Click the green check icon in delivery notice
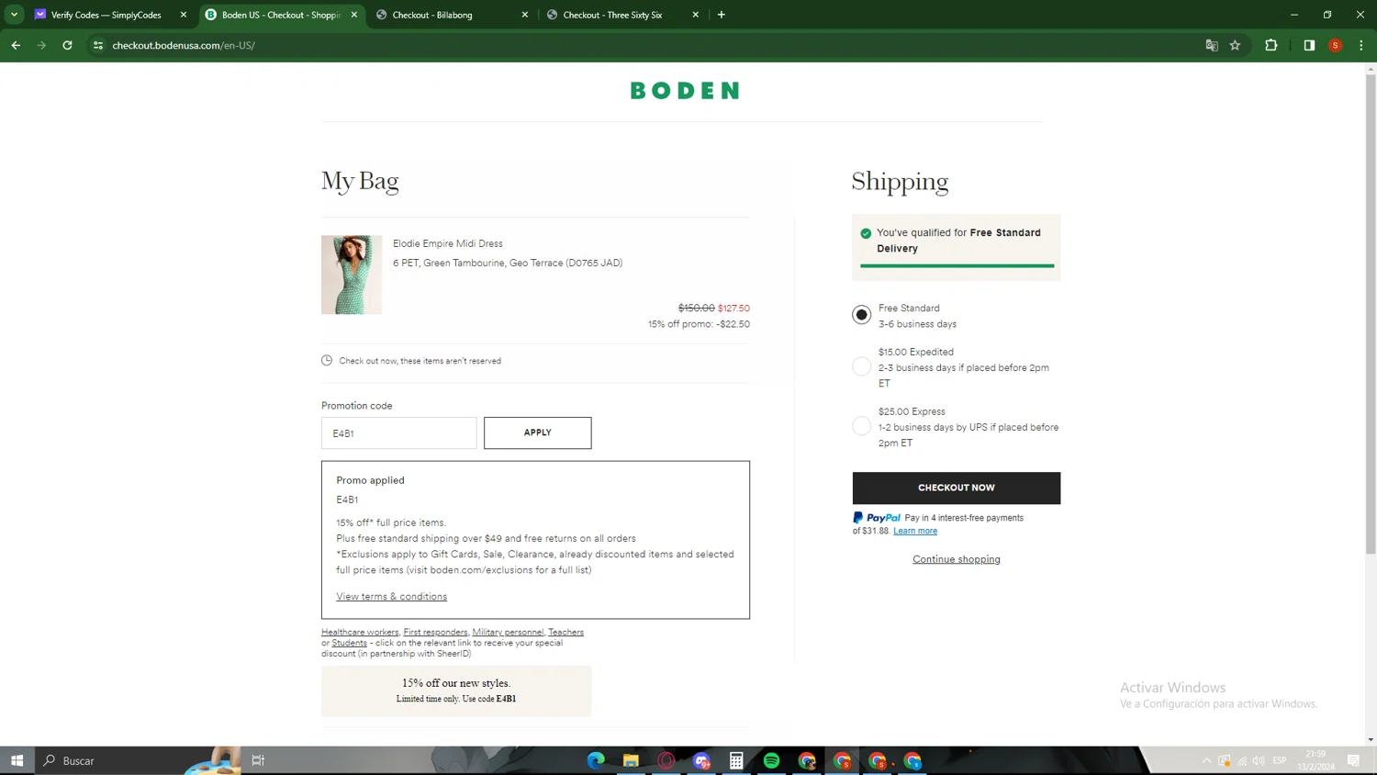Screen dimensions: 1377x775 pos(866,233)
